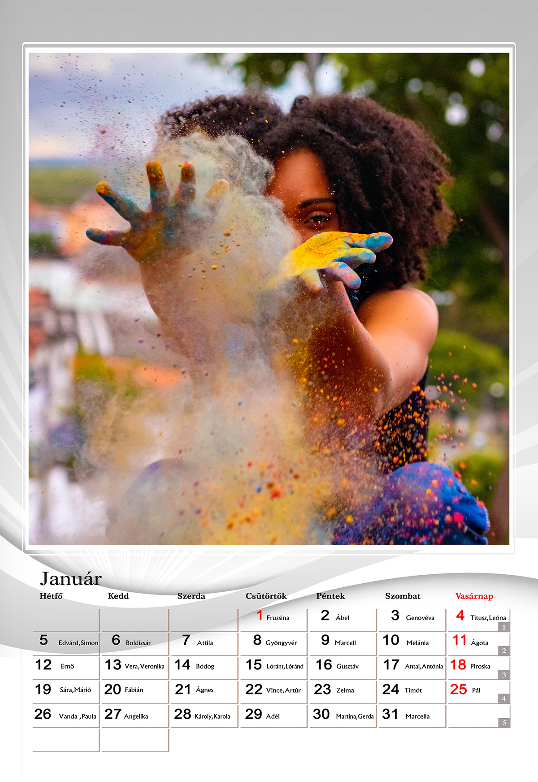The image size is (538, 782).
Task: Select January 1 Fruzsina cell
Action: 273,617
